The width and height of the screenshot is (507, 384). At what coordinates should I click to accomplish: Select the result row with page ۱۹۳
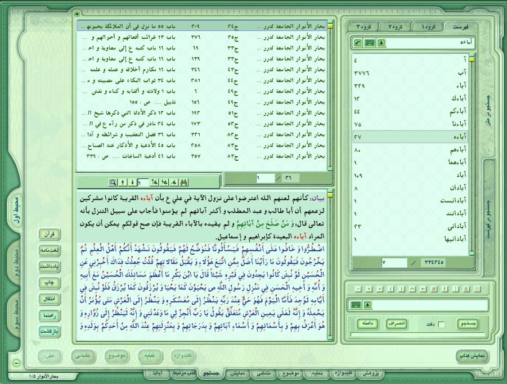202,113
